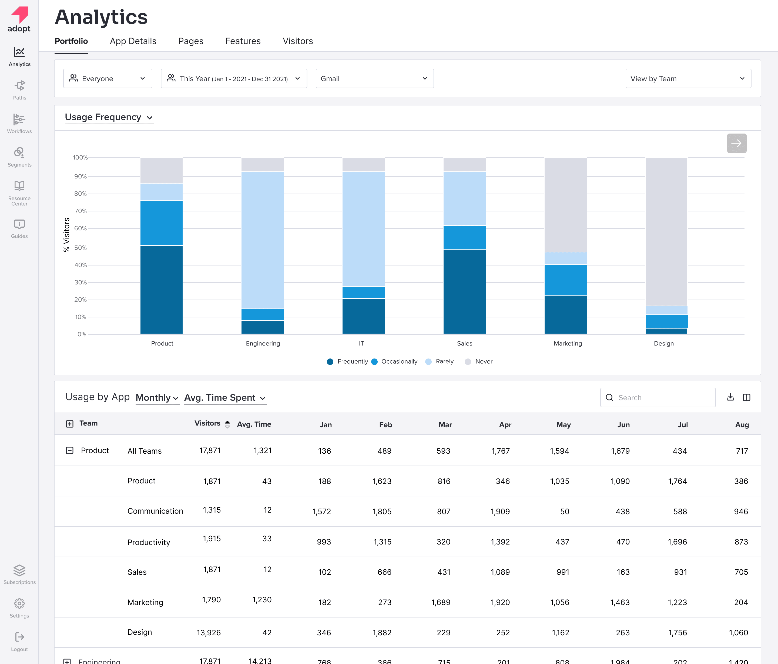Open the Settings gear icon
Image resolution: width=778 pixels, height=664 pixels.
point(19,603)
